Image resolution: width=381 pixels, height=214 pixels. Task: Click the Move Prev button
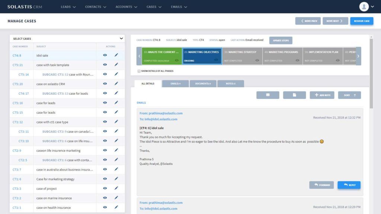click(308, 21)
